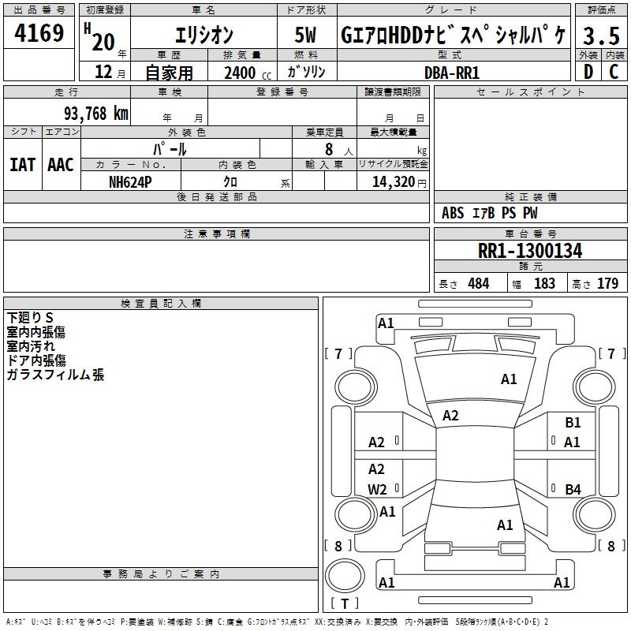631x631 pixels.
Task: Click the model code DBA-RR1
Action: (452, 73)
